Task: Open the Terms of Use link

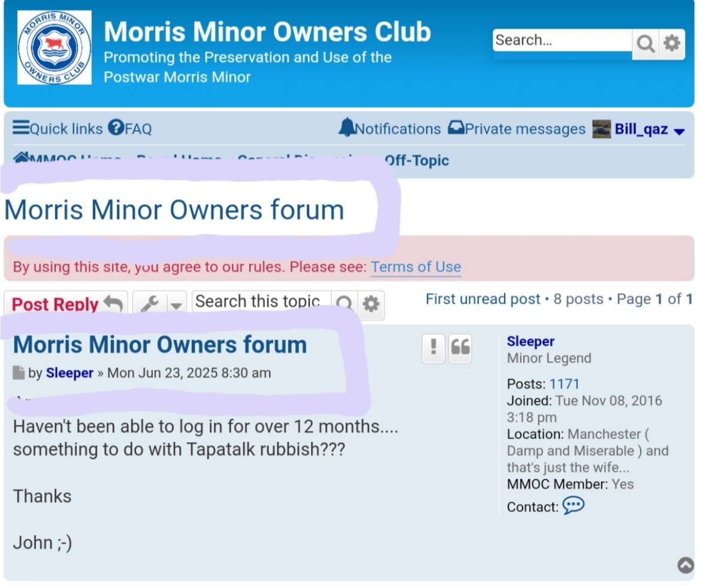Action: pos(415,267)
